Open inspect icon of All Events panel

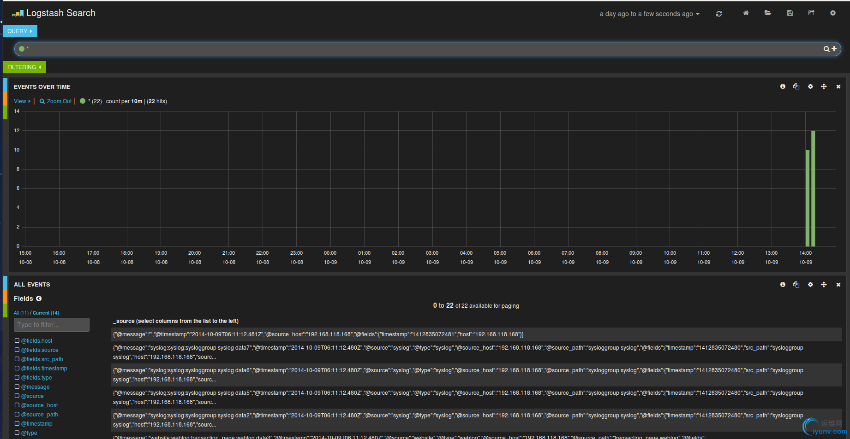tap(796, 285)
